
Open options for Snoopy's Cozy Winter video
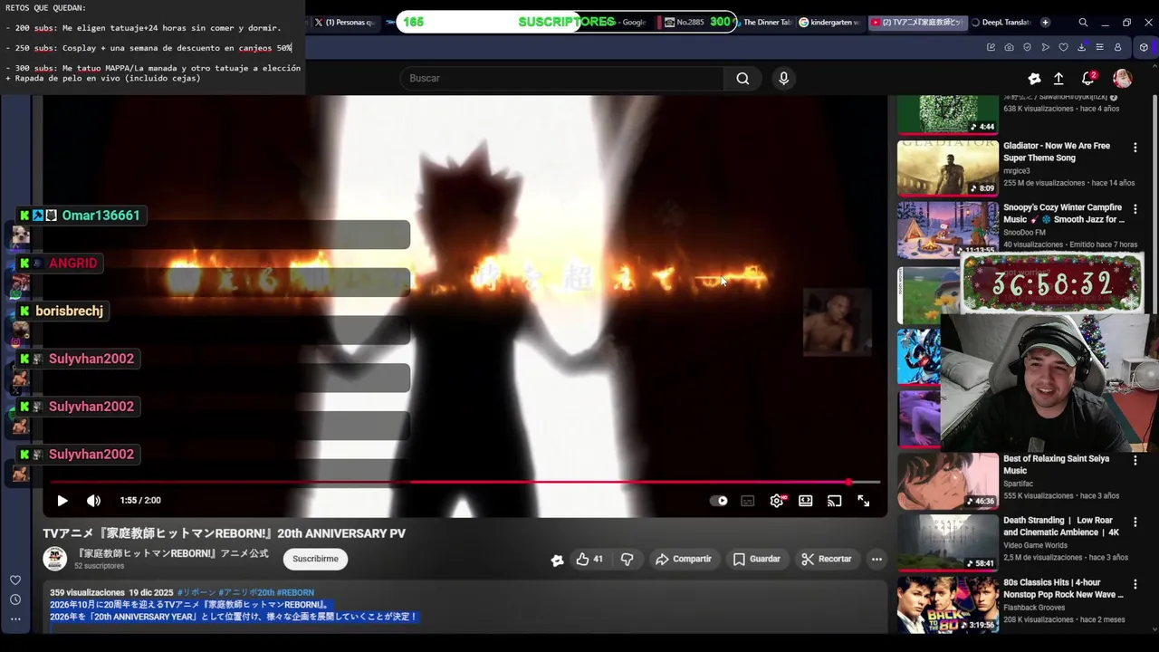1135,208
